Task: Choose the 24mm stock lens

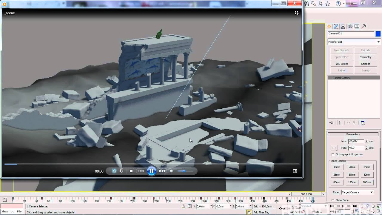Action: (367, 167)
